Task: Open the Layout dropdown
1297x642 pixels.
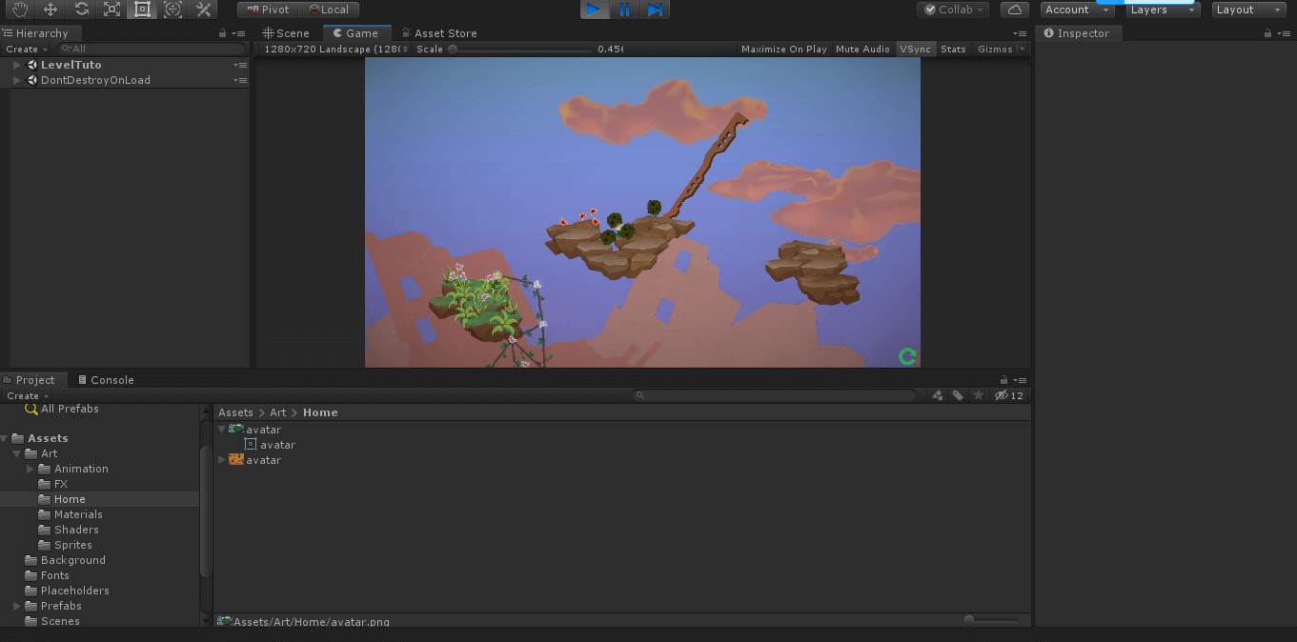Action: (x=1249, y=10)
